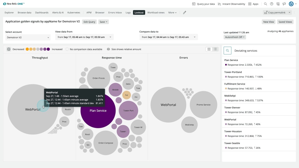Select the Promo Service bubble
The height and width of the screenshot is (168, 299).
tap(203, 105)
